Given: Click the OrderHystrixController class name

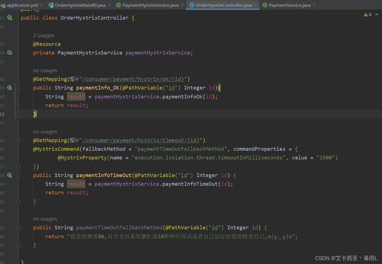Looking at the screenshot, I should [95, 18].
